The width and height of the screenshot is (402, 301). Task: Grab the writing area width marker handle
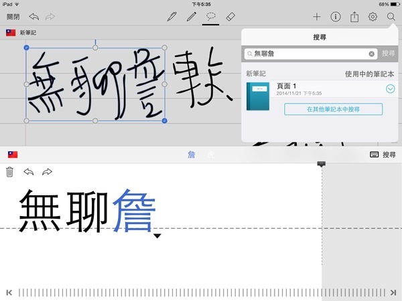coord(322,164)
